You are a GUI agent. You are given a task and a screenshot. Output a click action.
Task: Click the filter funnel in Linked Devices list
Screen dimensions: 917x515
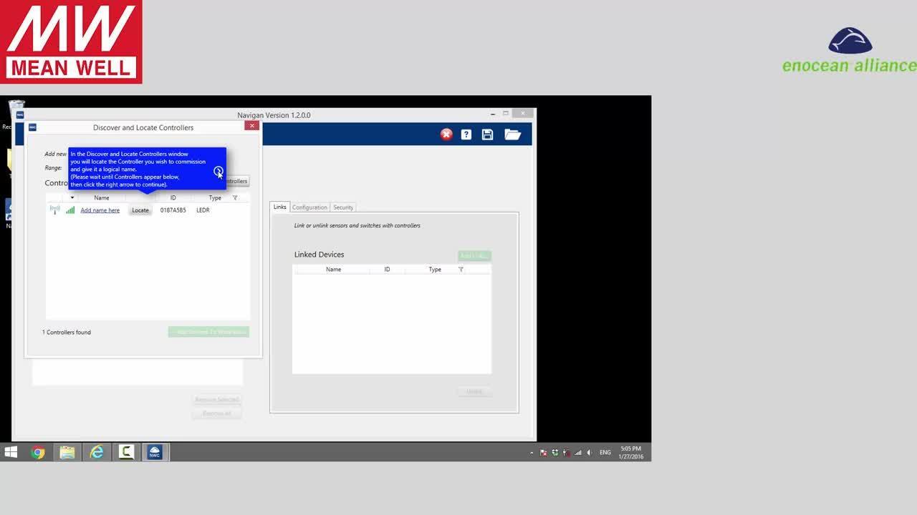[x=461, y=270]
